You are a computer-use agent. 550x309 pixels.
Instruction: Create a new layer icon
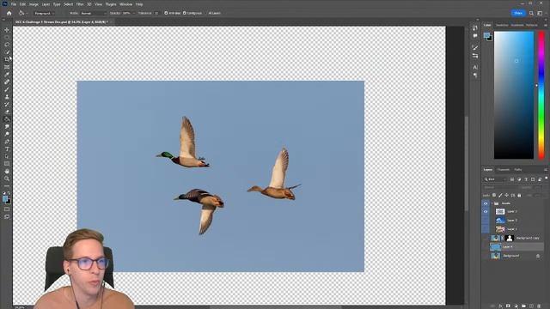click(531, 306)
